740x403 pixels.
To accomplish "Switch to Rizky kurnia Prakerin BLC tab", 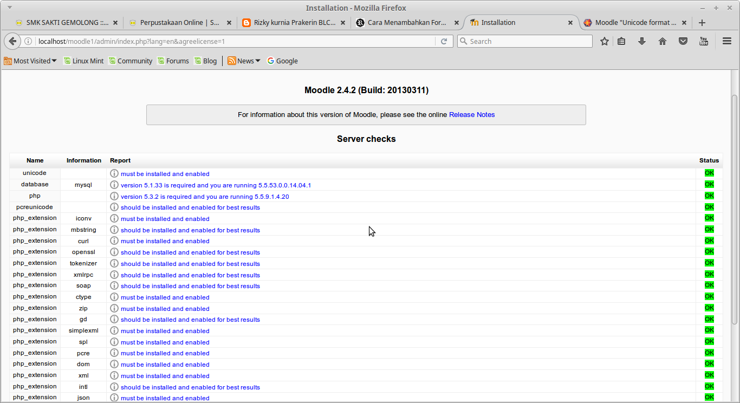I will coord(294,23).
